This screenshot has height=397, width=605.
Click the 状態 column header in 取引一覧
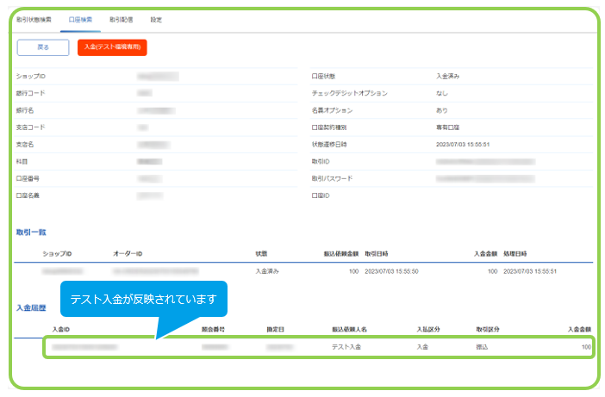coord(261,254)
